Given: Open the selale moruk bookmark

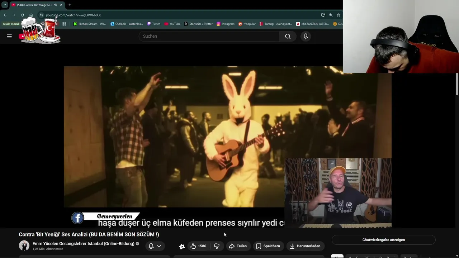Looking at the screenshot, I should (x=11, y=24).
